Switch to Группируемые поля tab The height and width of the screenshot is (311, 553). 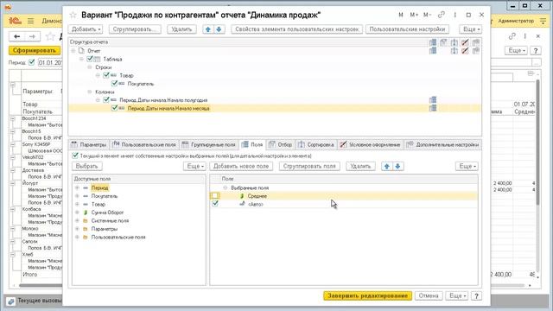(209, 144)
